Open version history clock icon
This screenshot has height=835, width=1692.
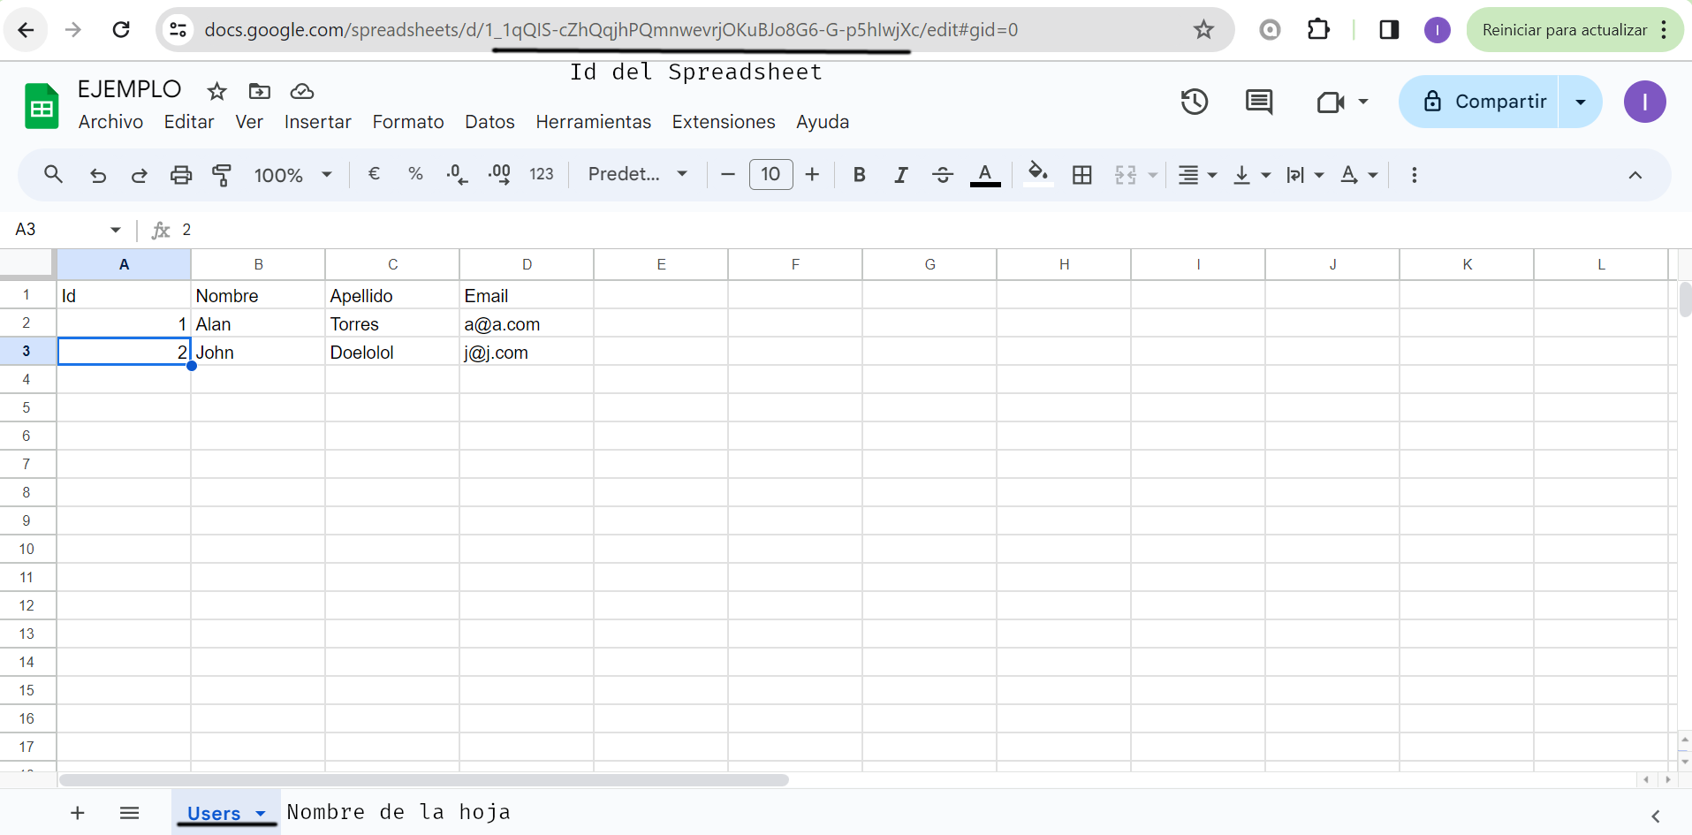click(1195, 102)
